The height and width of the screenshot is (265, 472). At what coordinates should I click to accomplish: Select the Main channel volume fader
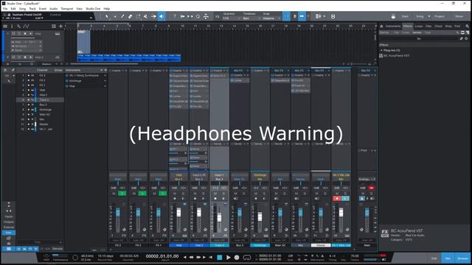pyautogui.click(x=367, y=213)
